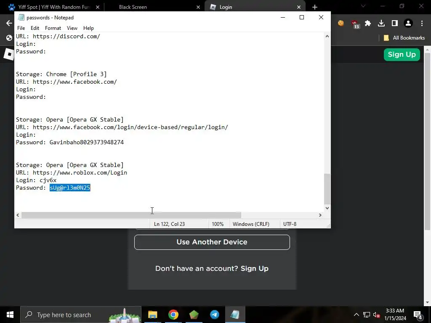
Task: Click Notepad's horizontal scrollbar thumb
Action: (x=131, y=215)
